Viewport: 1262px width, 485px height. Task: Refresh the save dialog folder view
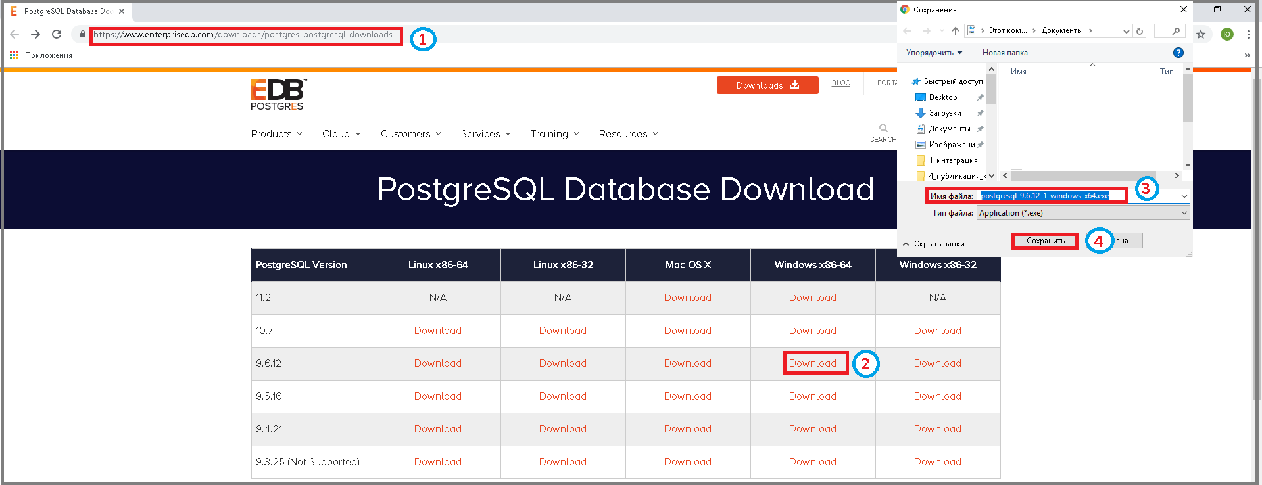pos(1140,31)
